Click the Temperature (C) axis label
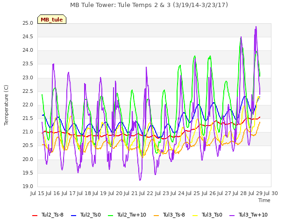 coord(6,105)
